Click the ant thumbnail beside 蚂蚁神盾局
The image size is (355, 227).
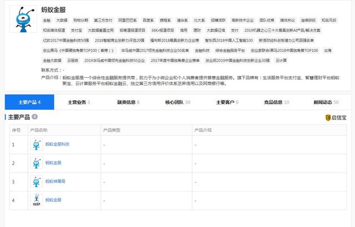pyautogui.click(x=37, y=181)
